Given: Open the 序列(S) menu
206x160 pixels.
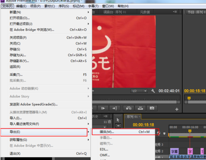Looking at the screenshot, I should click(64, 6).
